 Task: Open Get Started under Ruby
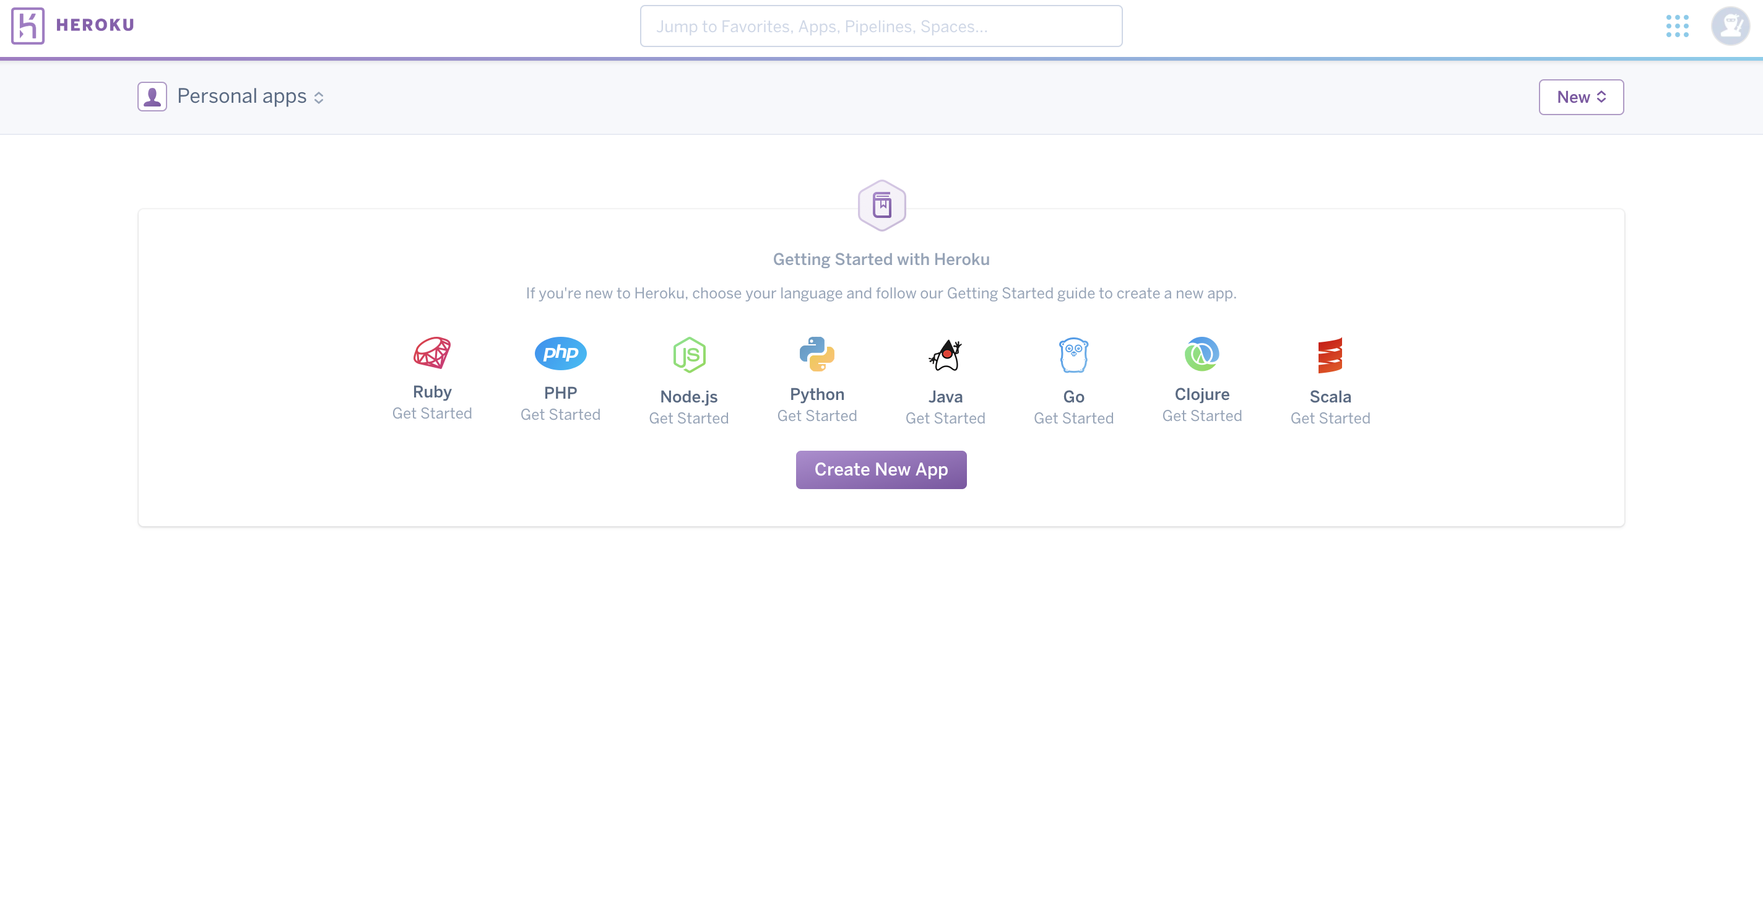(x=432, y=414)
